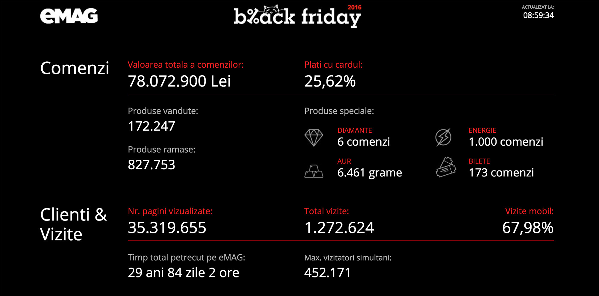The height and width of the screenshot is (296, 599).
Task: Click the Comenzi section heading
Action: click(x=75, y=68)
